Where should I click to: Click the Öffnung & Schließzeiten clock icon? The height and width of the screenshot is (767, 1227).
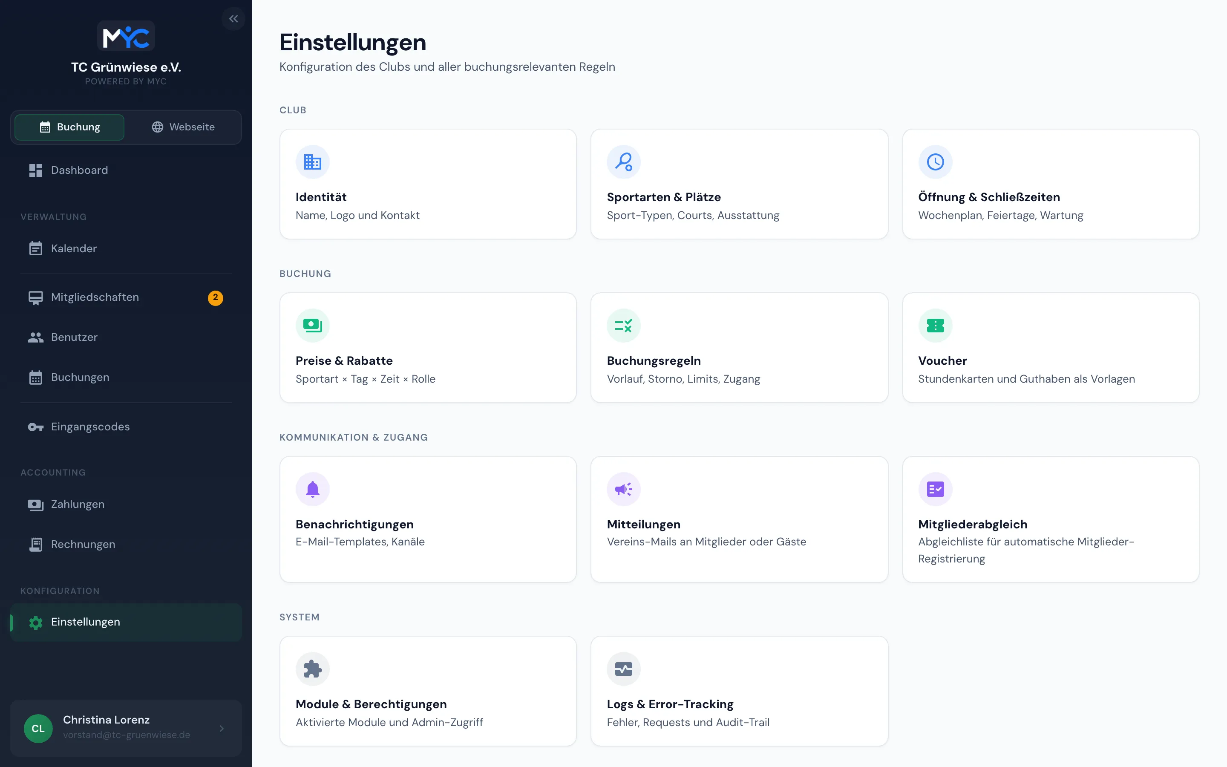coord(935,162)
